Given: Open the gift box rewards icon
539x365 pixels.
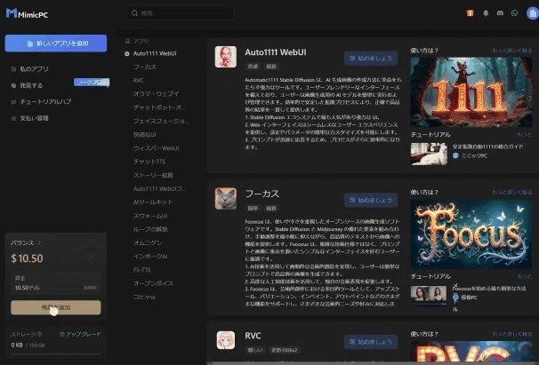Looking at the screenshot, I should pos(470,13).
